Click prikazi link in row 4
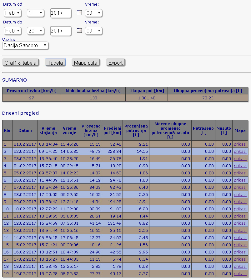The height and width of the screenshot is (280, 251). (x=240, y=166)
